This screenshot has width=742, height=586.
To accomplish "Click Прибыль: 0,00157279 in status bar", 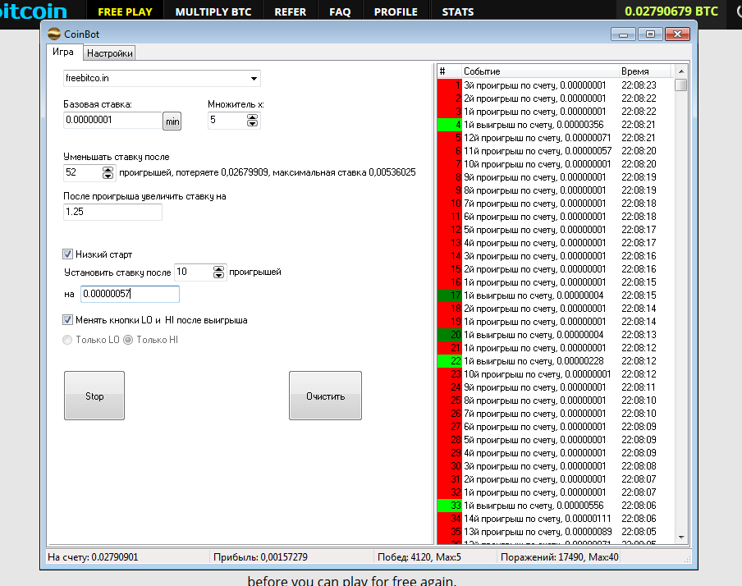I will pyautogui.click(x=260, y=557).
